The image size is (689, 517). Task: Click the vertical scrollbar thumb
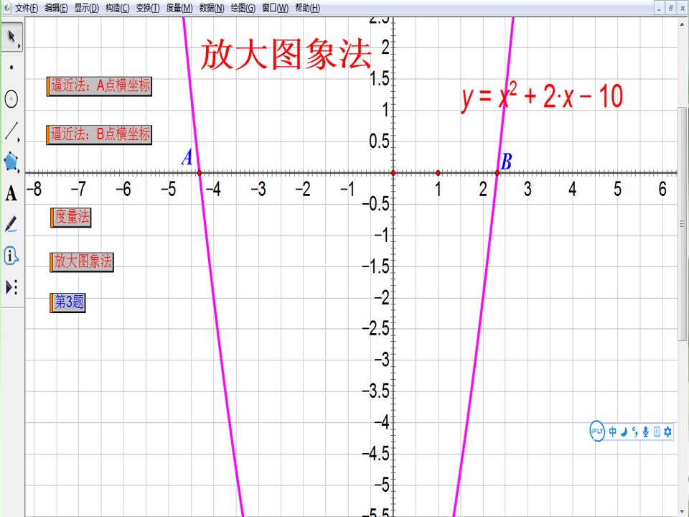[x=682, y=223]
